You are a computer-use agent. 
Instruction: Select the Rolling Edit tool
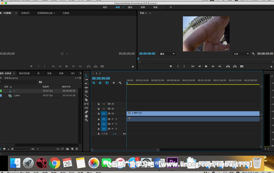point(86,92)
